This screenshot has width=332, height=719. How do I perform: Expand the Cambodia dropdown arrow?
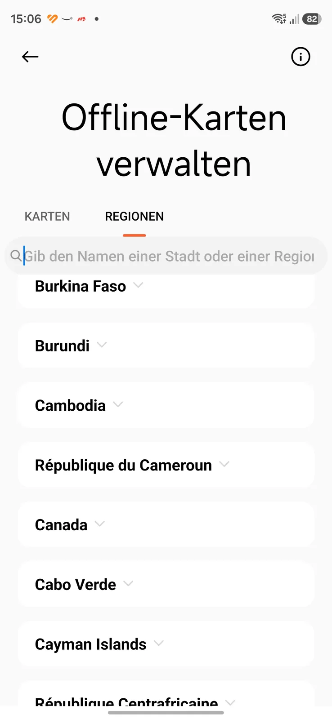click(x=118, y=404)
